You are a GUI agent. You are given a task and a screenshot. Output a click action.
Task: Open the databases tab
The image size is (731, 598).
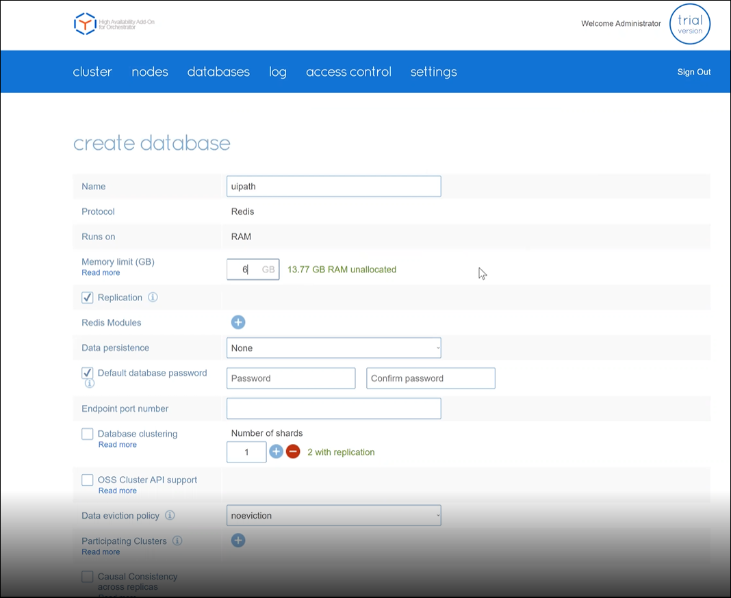click(218, 72)
